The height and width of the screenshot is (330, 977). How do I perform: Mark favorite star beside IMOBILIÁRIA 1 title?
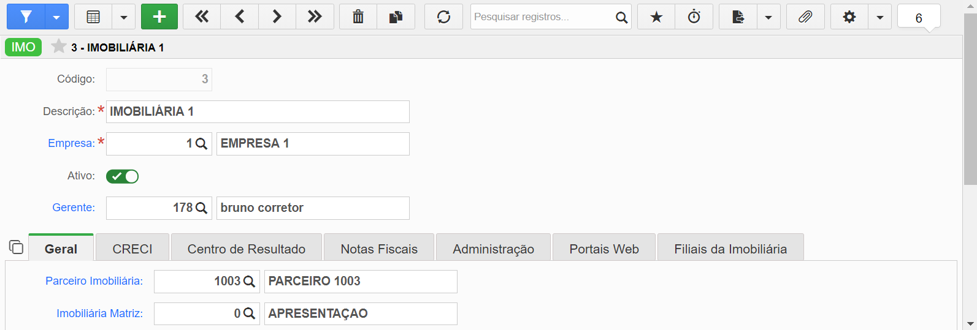point(58,47)
